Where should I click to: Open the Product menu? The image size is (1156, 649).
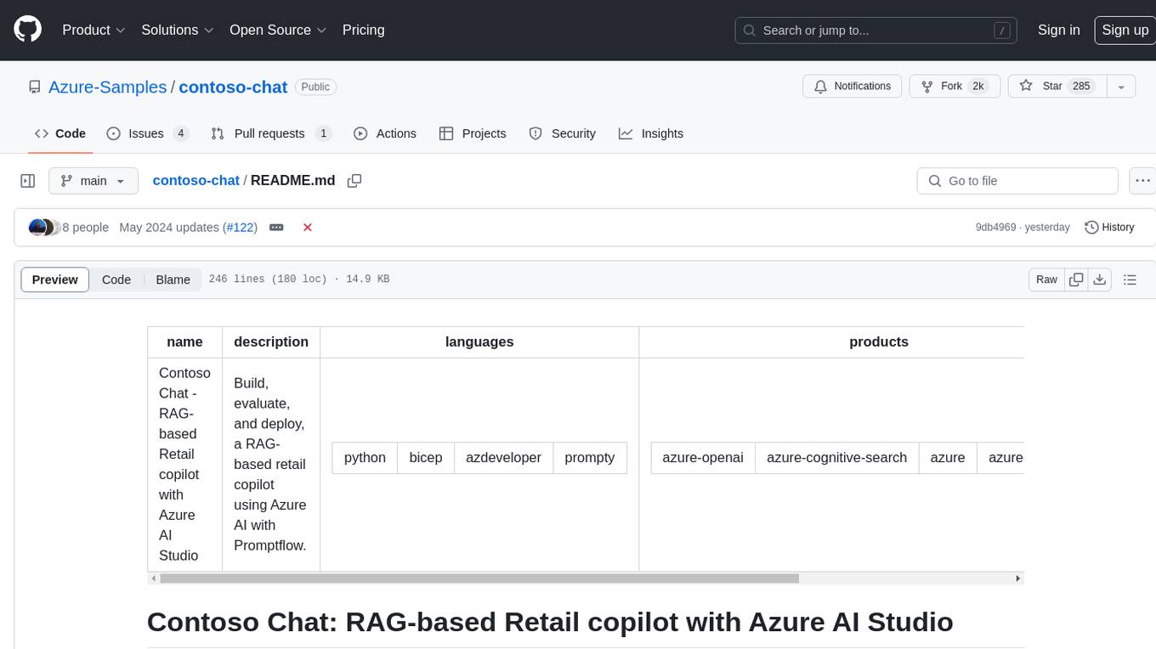click(93, 30)
